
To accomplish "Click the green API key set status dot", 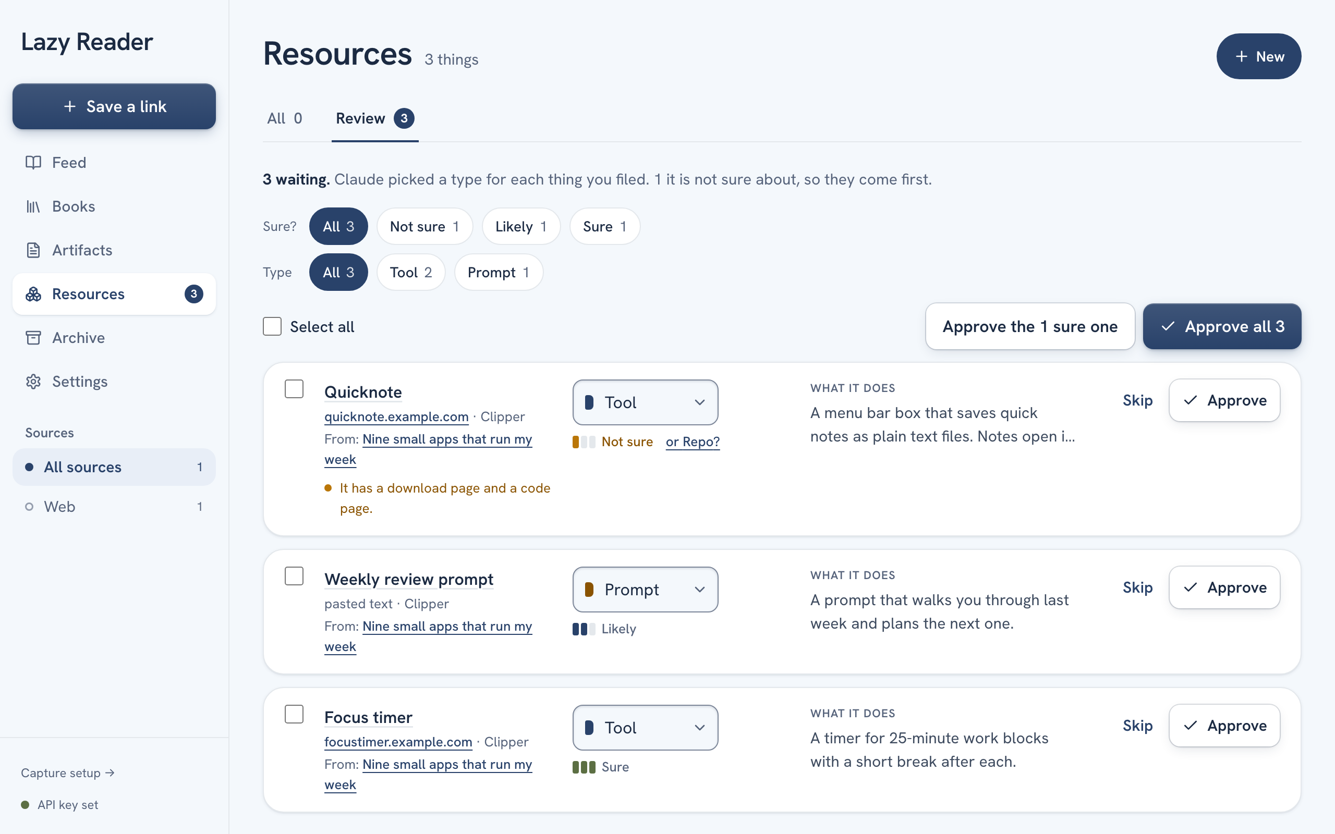I will (x=25, y=805).
